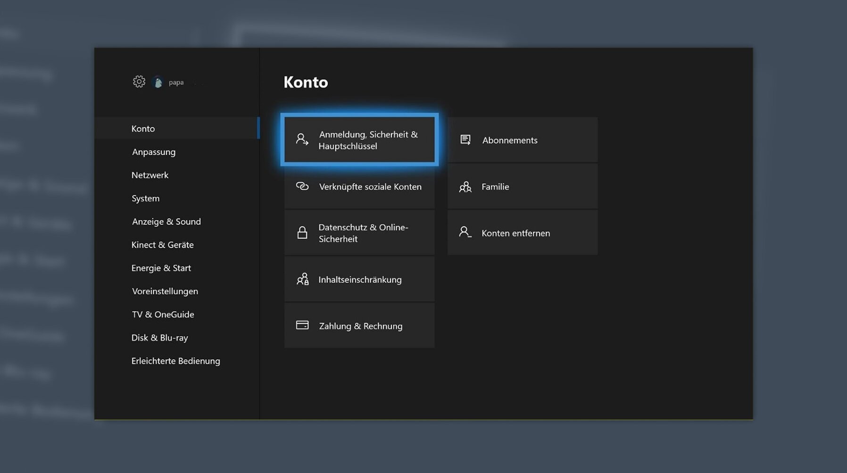Click the Familie group icon
Image resolution: width=847 pixels, height=473 pixels.
click(x=465, y=187)
